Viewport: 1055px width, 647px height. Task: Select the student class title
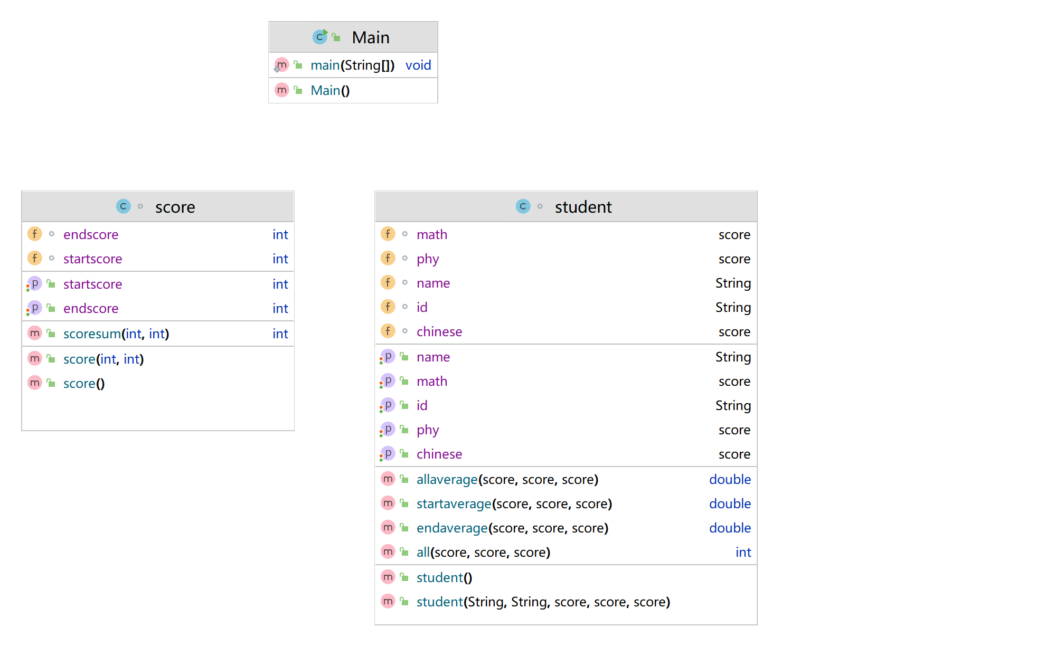(583, 207)
